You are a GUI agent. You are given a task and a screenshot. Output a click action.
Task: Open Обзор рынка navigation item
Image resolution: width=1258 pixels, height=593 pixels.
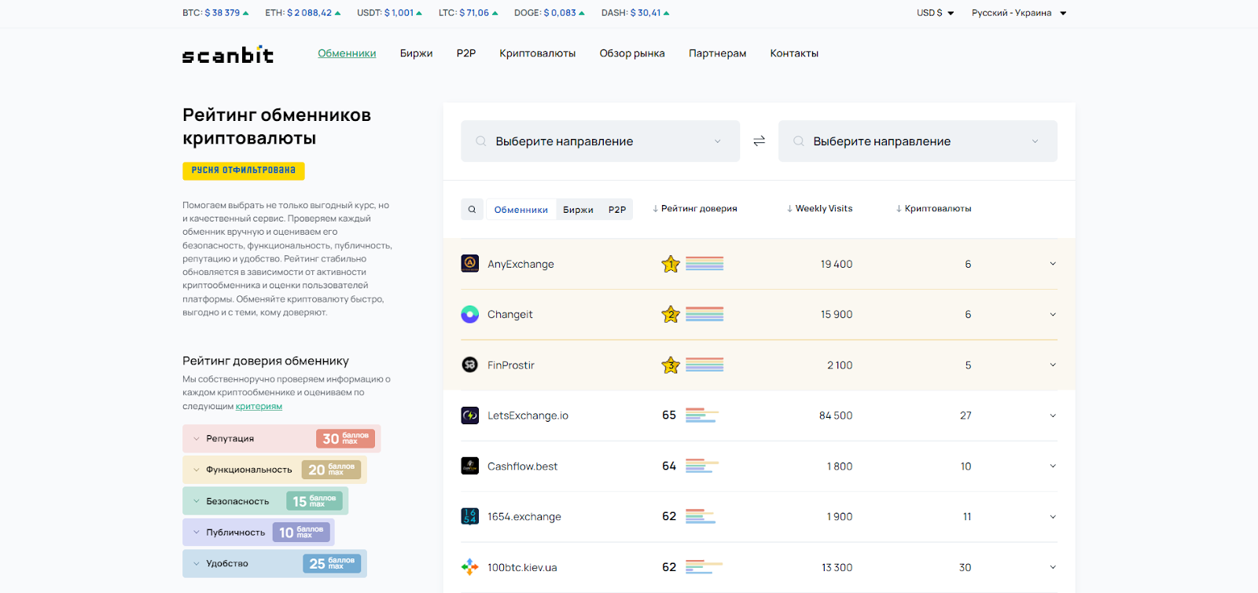tap(632, 53)
